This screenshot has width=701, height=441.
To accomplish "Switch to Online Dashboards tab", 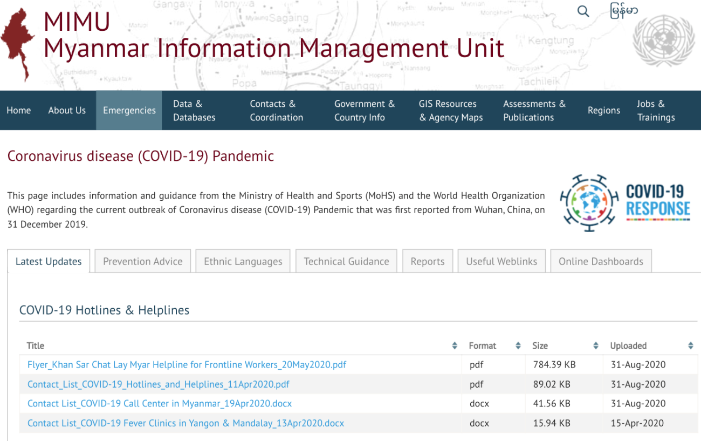I will point(601,261).
